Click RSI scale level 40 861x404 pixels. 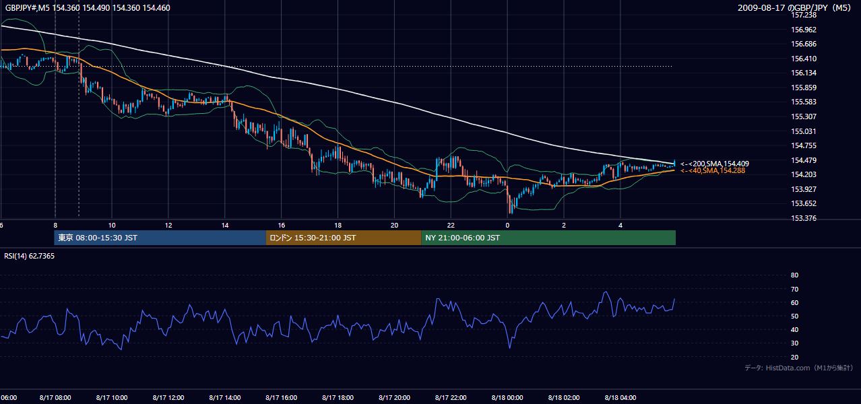(794, 330)
